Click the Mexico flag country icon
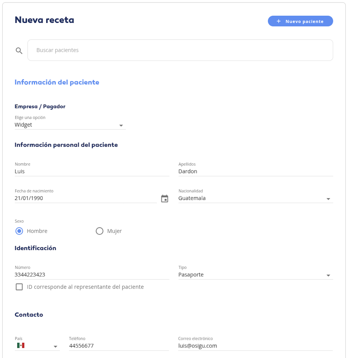Screen dimensions: 349x358 [21, 346]
